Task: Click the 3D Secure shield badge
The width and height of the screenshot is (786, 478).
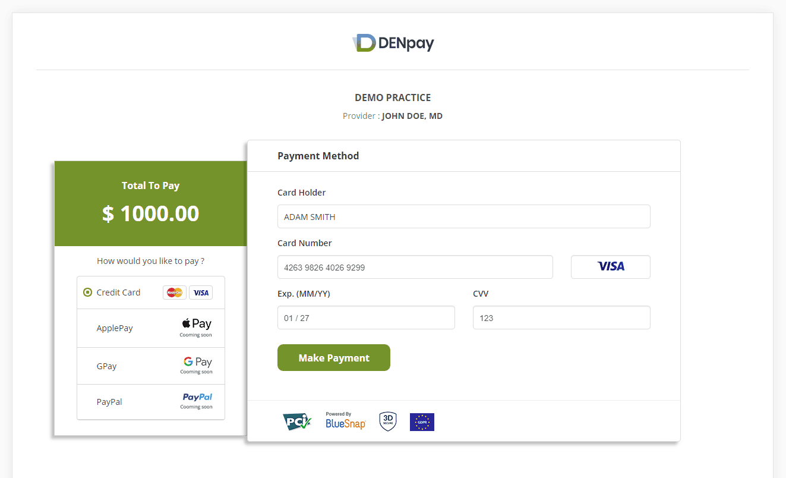Action: click(388, 422)
